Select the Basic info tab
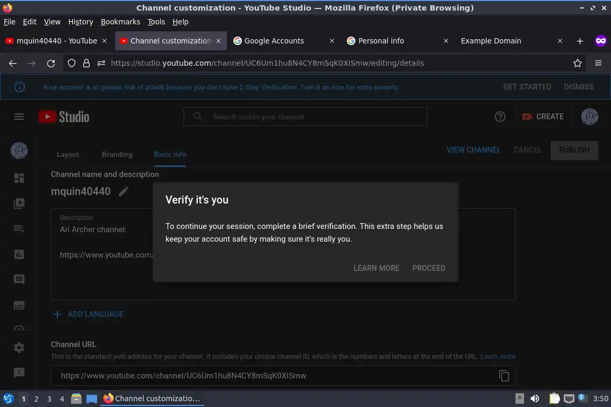The height and width of the screenshot is (407, 611). [x=170, y=155]
